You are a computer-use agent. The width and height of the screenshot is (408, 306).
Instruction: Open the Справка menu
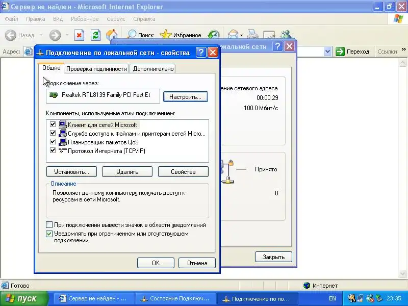click(x=144, y=19)
